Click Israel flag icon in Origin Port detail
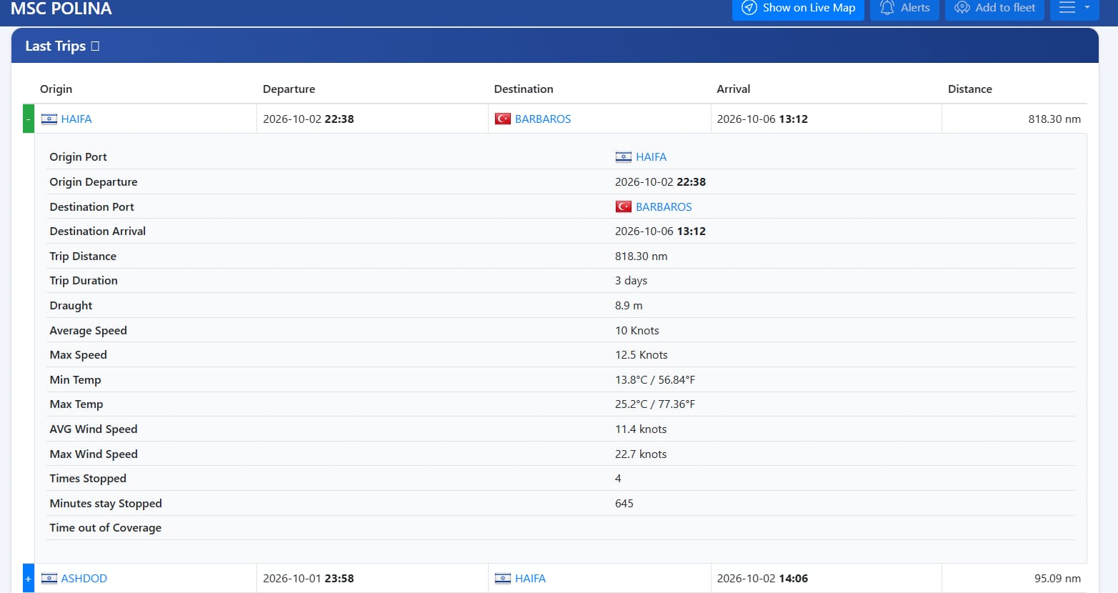Viewport: 1118px width, 593px height. [x=624, y=157]
